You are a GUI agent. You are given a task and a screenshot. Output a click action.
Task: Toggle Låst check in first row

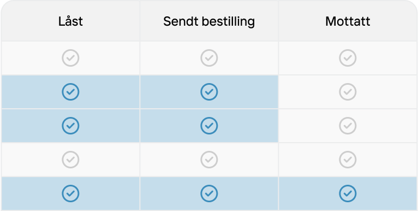70,58
